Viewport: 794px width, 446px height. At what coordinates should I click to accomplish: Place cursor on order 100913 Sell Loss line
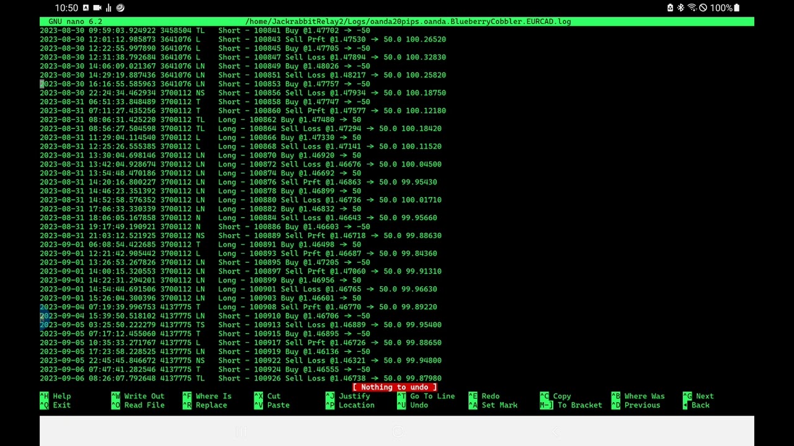click(241, 325)
